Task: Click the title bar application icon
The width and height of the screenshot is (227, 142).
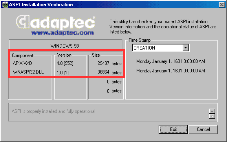Action: point(5,5)
